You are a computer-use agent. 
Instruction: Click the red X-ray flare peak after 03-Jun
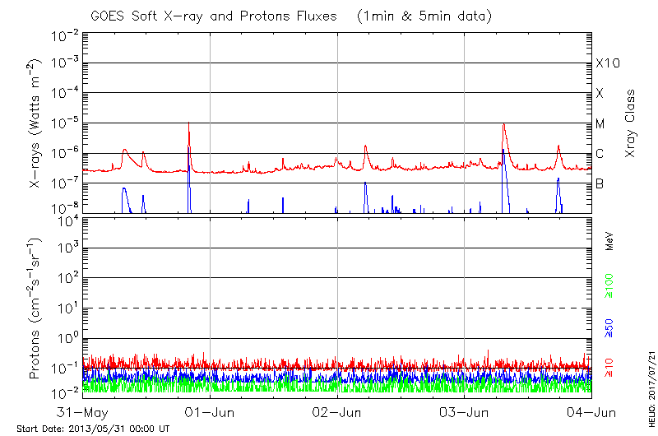(x=503, y=125)
